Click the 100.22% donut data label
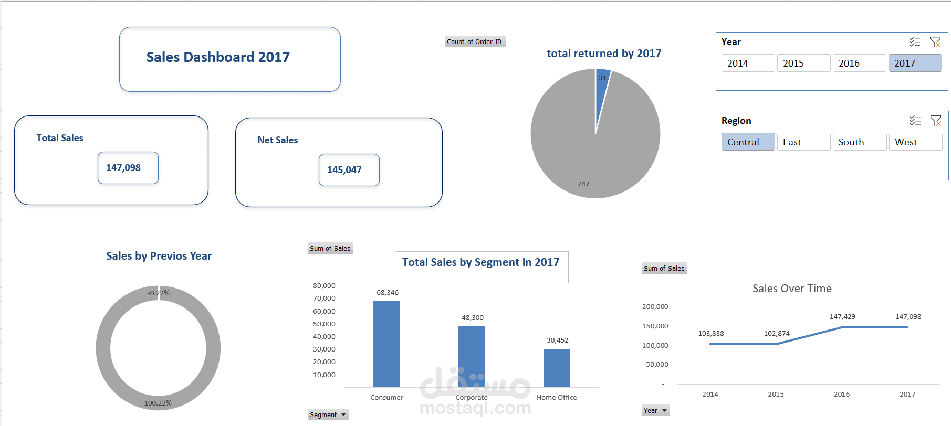This screenshot has width=951, height=426. [x=158, y=403]
